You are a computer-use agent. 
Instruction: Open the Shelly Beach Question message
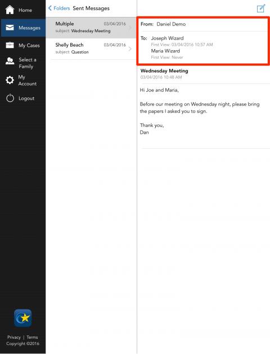tap(91, 49)
